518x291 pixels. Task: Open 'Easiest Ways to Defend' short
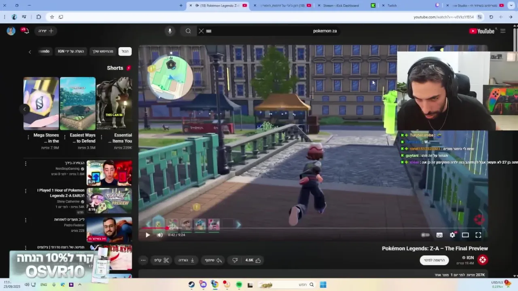78,103
